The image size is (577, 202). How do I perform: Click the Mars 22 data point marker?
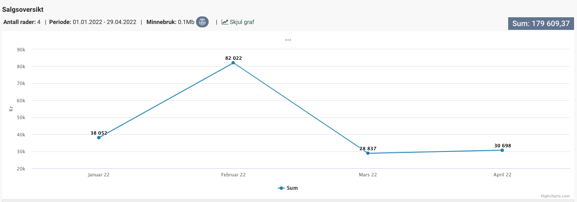368,153
